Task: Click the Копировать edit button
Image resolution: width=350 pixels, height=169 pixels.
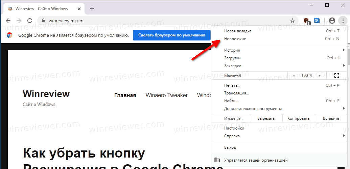Action: click(x=299, y=118)
